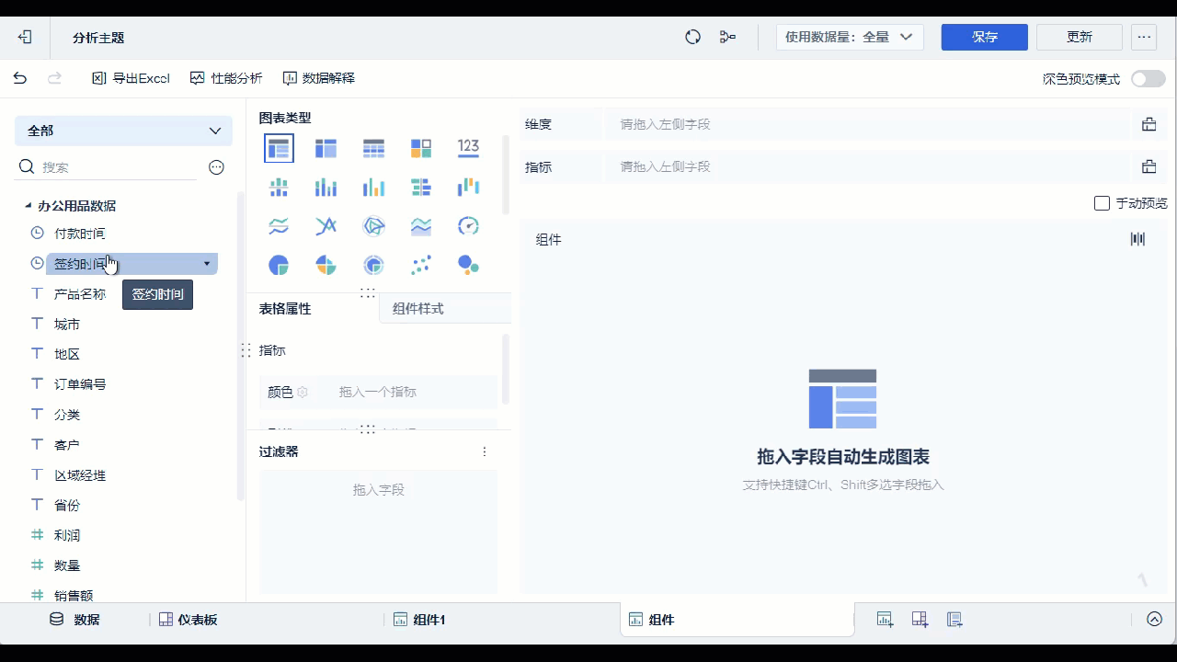
Task: Collapse the bottom bar with the chevron circle
Action: point(1155,619)
